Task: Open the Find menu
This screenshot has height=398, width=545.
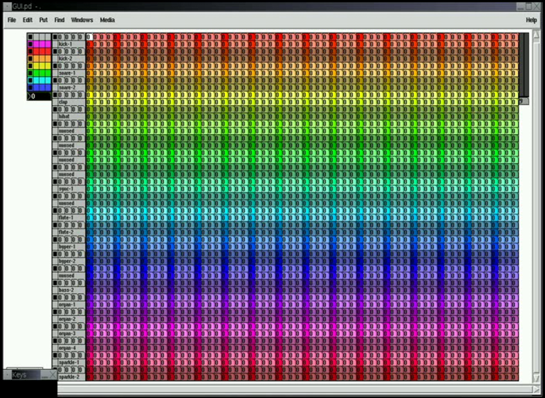Action: (59, 20)
